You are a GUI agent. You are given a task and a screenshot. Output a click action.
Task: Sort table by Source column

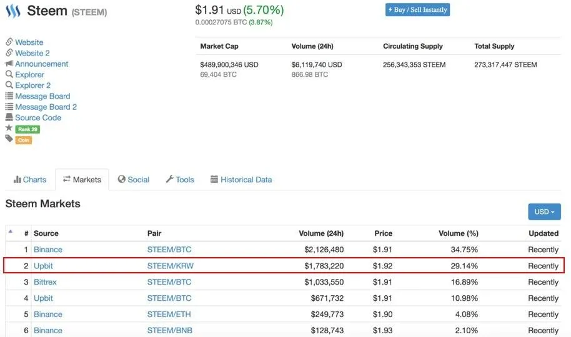click(46, 233)
